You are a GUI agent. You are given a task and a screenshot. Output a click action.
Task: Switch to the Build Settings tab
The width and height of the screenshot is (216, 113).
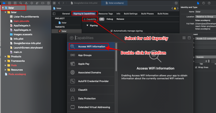tap(131, 14)
